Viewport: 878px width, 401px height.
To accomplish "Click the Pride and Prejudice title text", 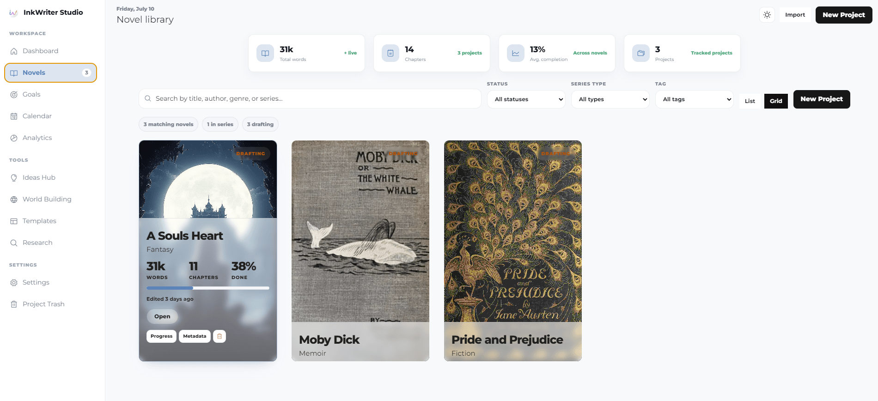I will point(507,340).
